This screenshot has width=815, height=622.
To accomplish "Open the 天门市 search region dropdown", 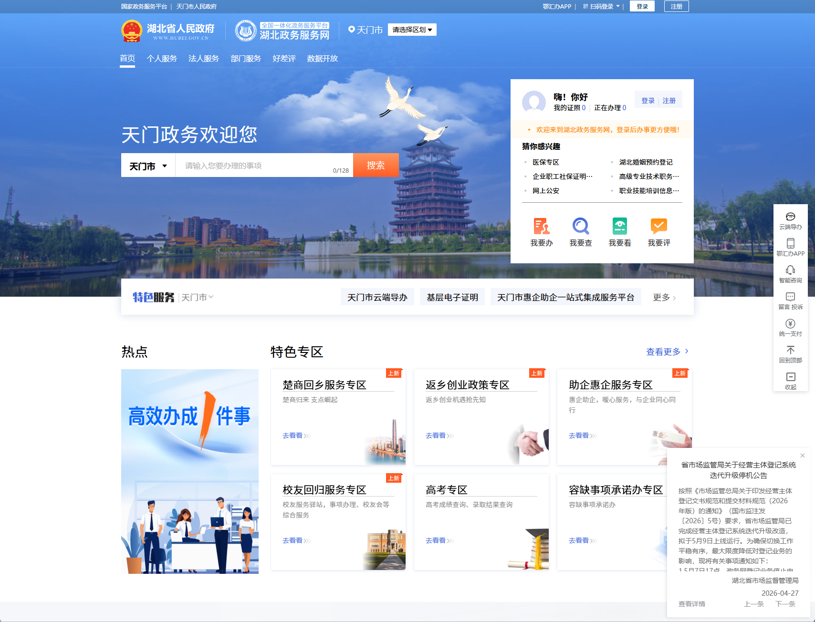I will tap(148, 166).
